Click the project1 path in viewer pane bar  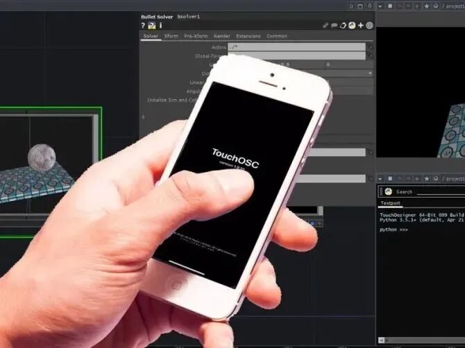(455, 6)
